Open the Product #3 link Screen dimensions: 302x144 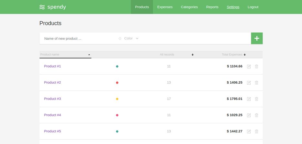pyautogui.click(x=52, y=99)
